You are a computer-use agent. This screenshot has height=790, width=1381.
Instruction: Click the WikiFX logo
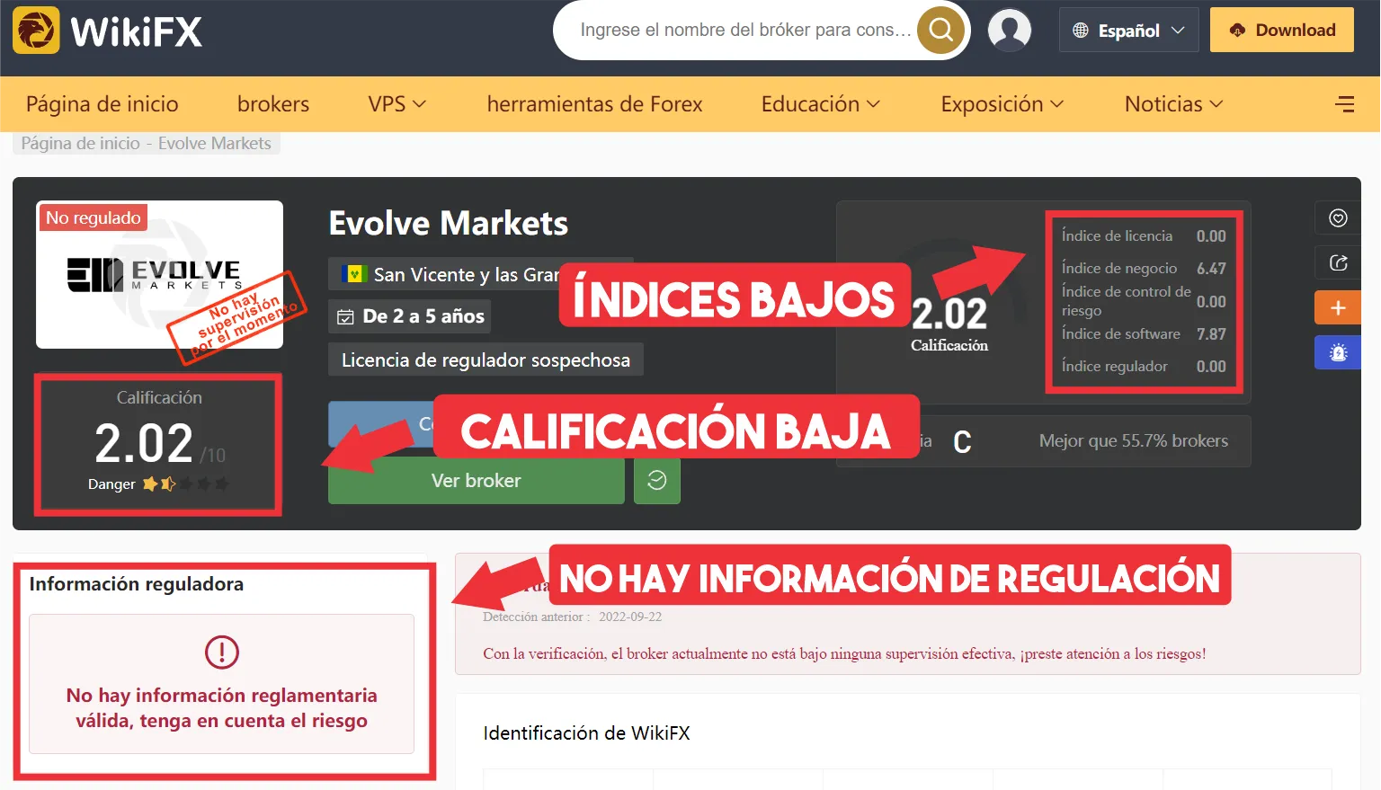coord(108,31)
